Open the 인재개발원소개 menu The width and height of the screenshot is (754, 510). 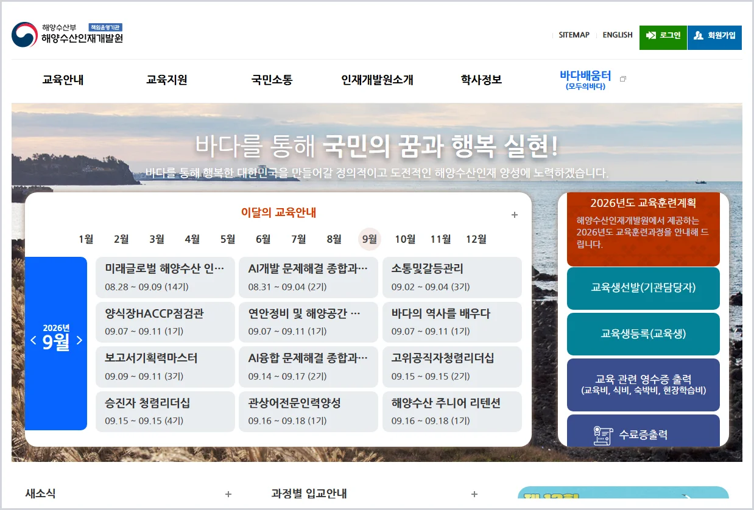[x=377, y=80]
